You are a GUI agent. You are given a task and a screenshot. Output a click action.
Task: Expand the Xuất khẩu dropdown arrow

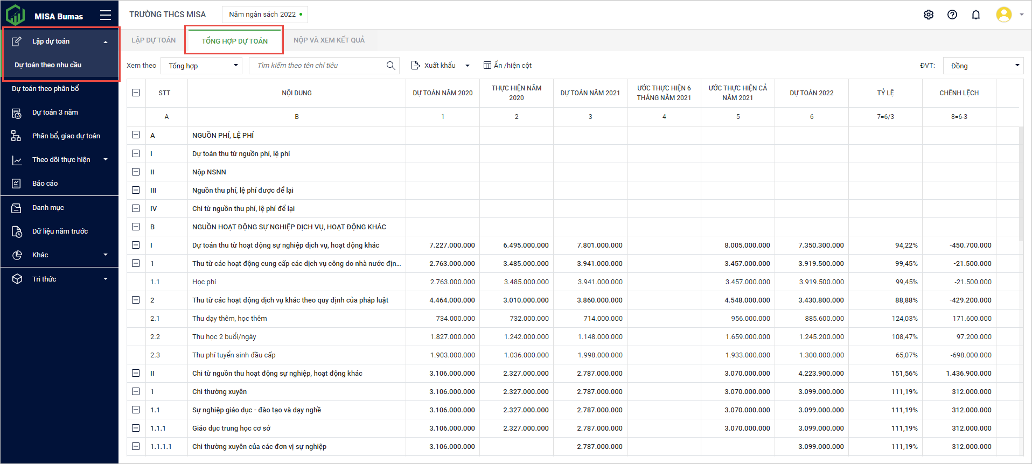point(468,66)
